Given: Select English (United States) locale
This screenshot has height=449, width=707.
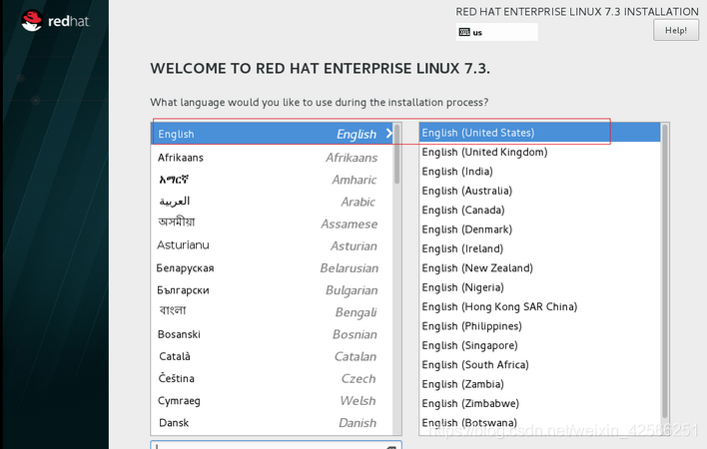Looking at the screenshot, I should click(540, 133).
